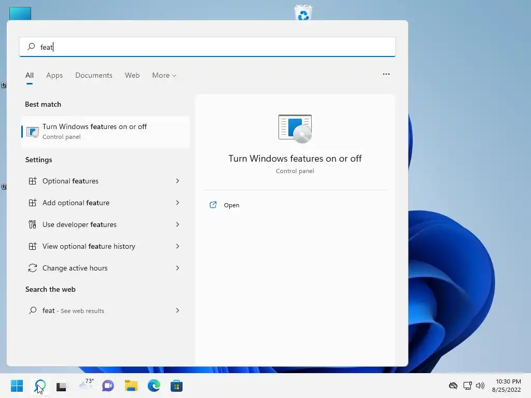Click Open in the preview pane
The width and height of the screenshot is (531, 398).
click(232, 205)
